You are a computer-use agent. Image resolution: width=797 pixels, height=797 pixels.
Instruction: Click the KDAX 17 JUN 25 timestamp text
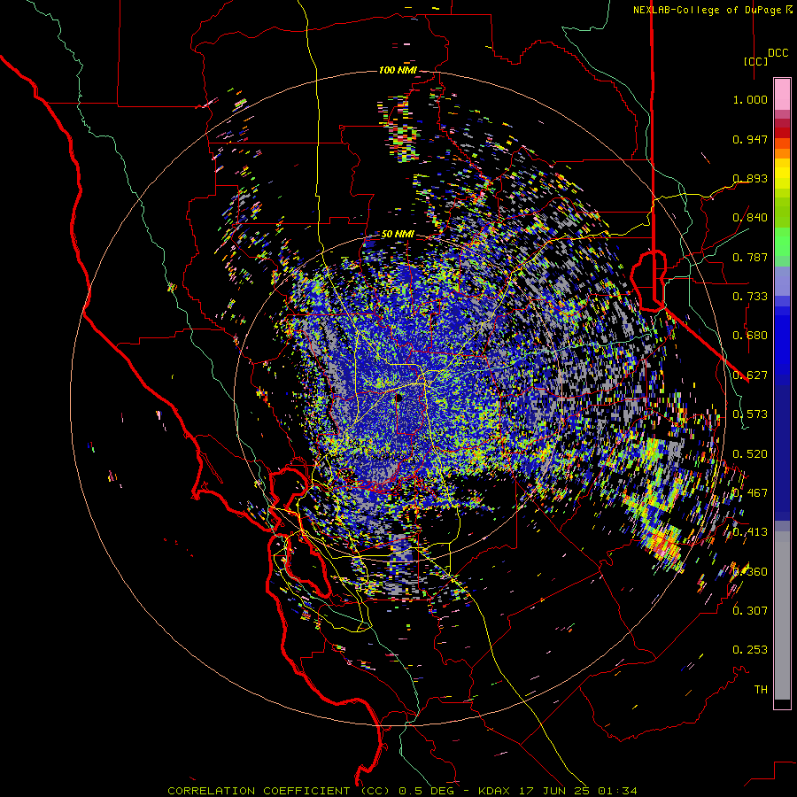[x=536, y=791]
